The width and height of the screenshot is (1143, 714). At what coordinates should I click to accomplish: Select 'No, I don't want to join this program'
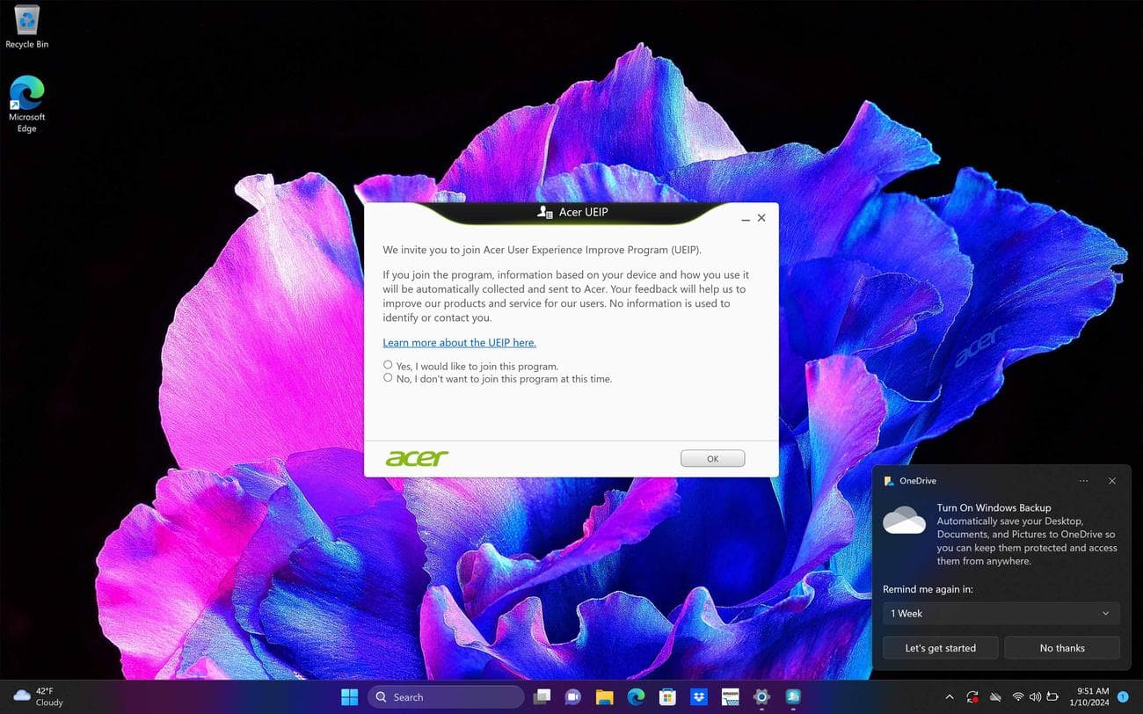point(388,377)
